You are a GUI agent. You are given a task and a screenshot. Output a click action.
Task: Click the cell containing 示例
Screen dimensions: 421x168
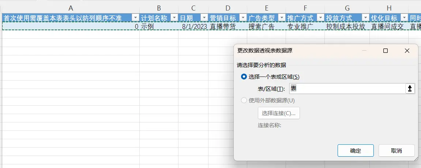point(159,27)
